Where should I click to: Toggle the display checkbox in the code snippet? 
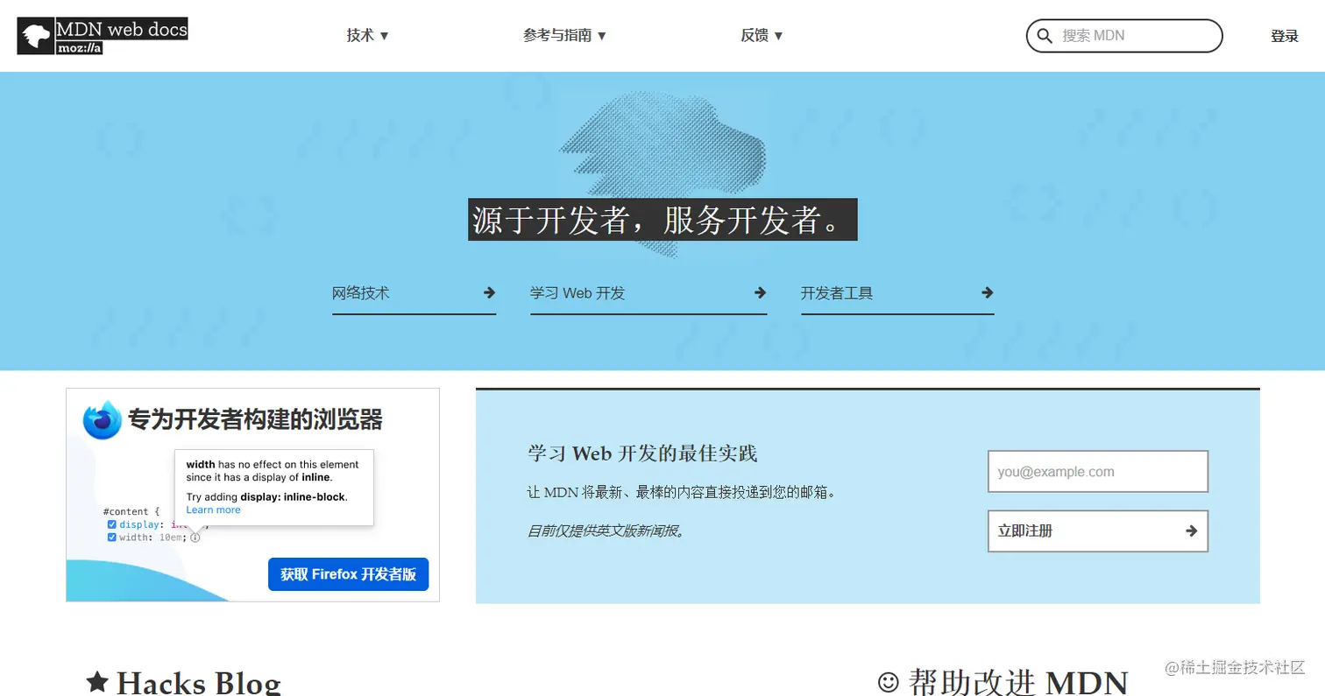tap(112, 524)
